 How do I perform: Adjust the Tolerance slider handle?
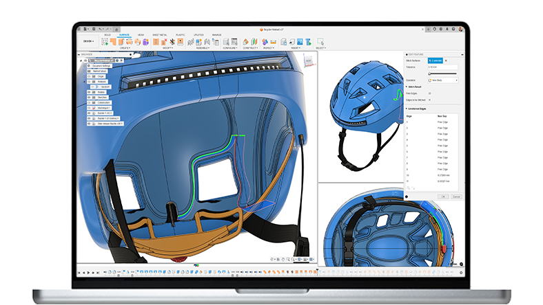click(430, 74)
